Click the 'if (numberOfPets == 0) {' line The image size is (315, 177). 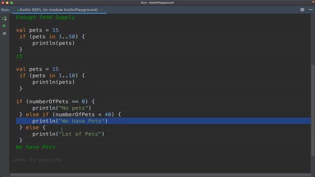click(x=55, y=101)
